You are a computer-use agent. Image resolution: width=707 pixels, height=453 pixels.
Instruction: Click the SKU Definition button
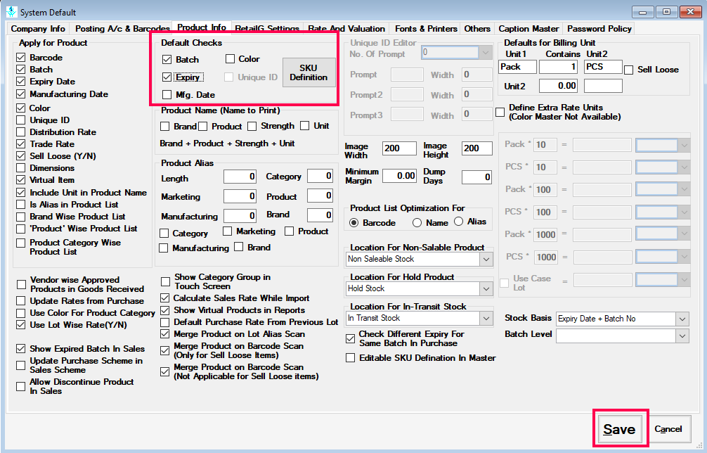[309, 72]
